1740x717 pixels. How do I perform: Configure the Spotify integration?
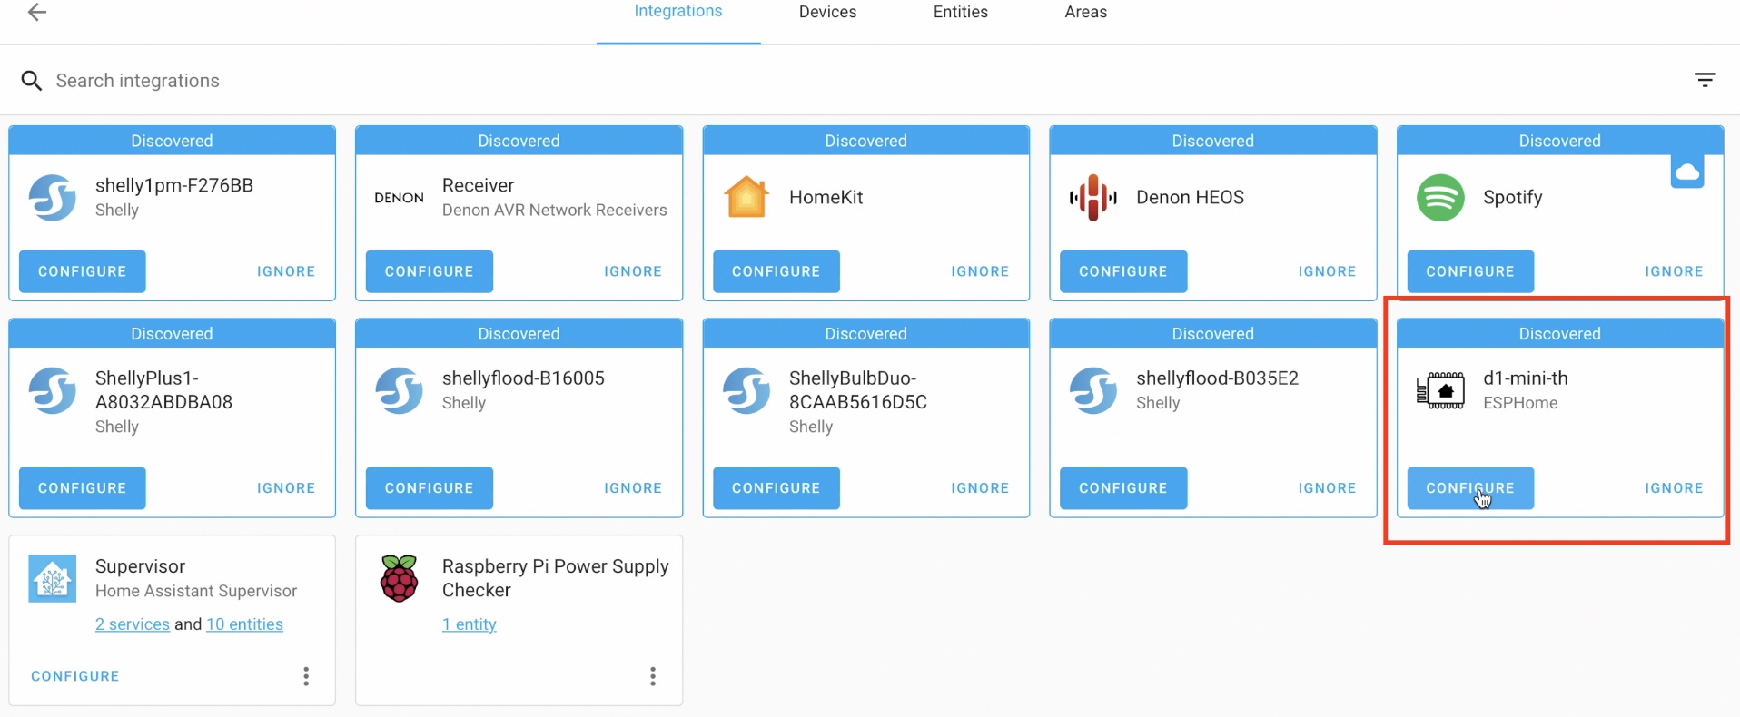point(1470,271)
